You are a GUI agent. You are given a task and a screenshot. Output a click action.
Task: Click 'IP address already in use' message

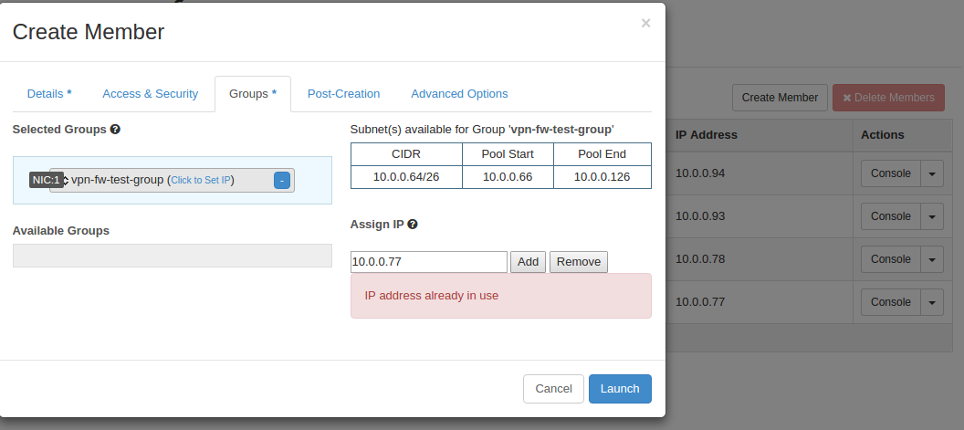pos(432,296)
